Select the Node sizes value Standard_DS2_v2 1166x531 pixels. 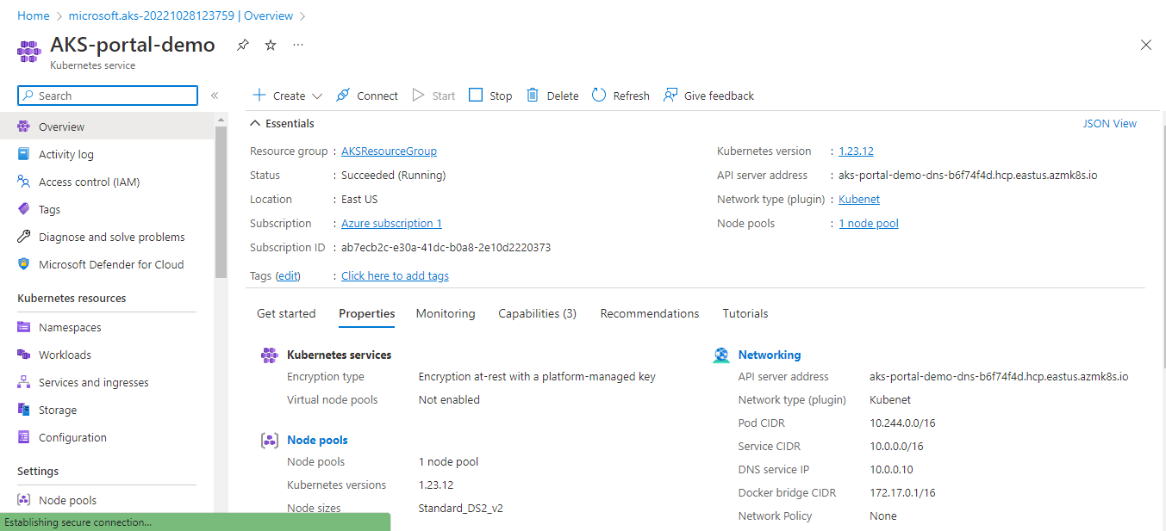461,509
